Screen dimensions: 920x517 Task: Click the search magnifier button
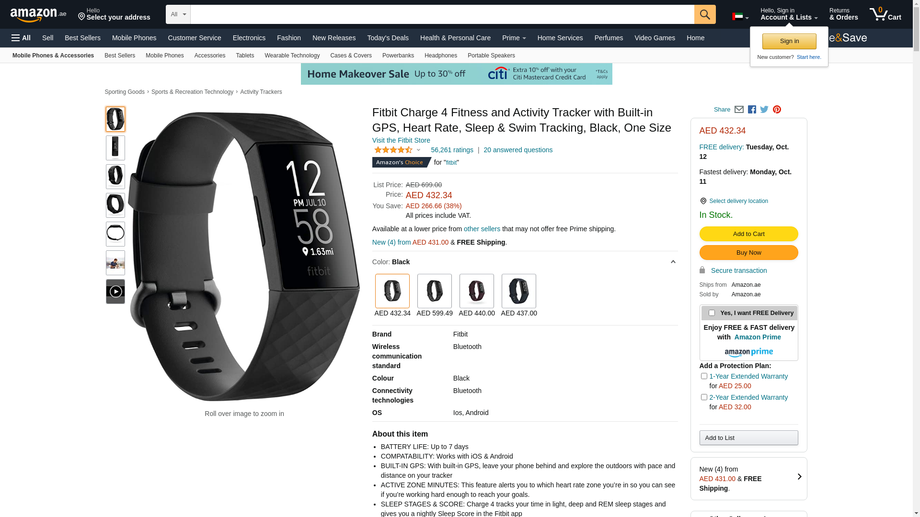click(x=705, y=14)
